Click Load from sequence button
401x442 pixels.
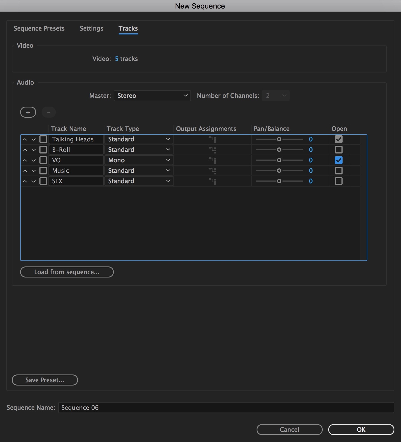[x=67, y=272]
